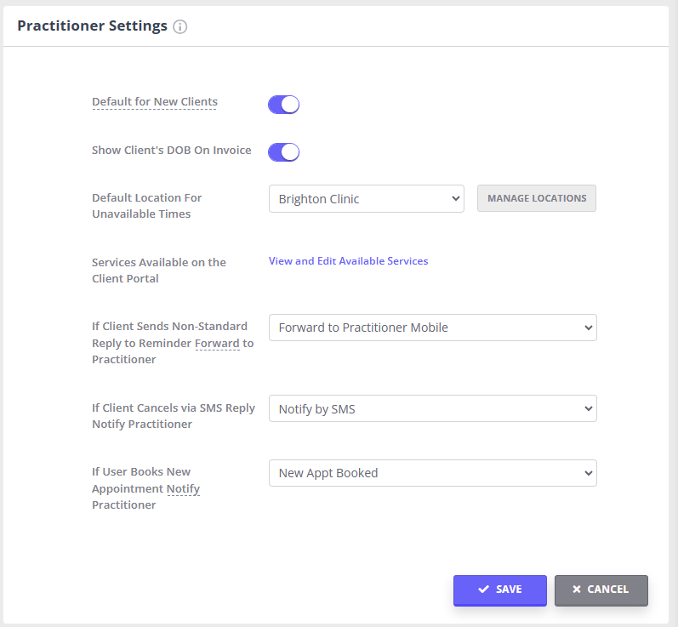
Task: Open the Notify by SMS dropdown
Action: (x=432, y=409)
